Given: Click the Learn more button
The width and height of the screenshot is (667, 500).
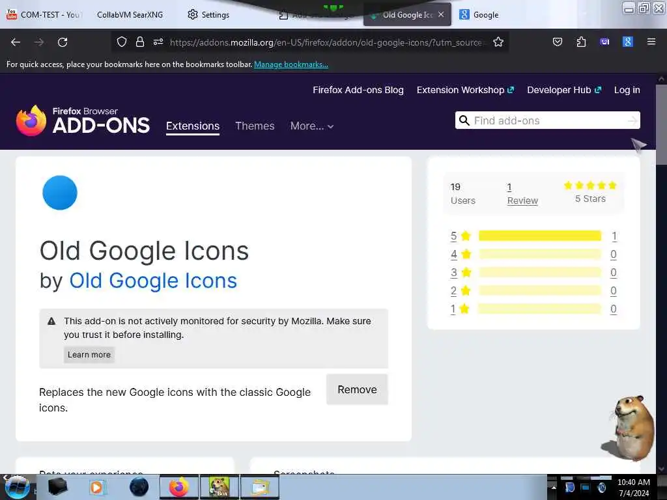Looking at the screenshot, I should tap(89, 355).
